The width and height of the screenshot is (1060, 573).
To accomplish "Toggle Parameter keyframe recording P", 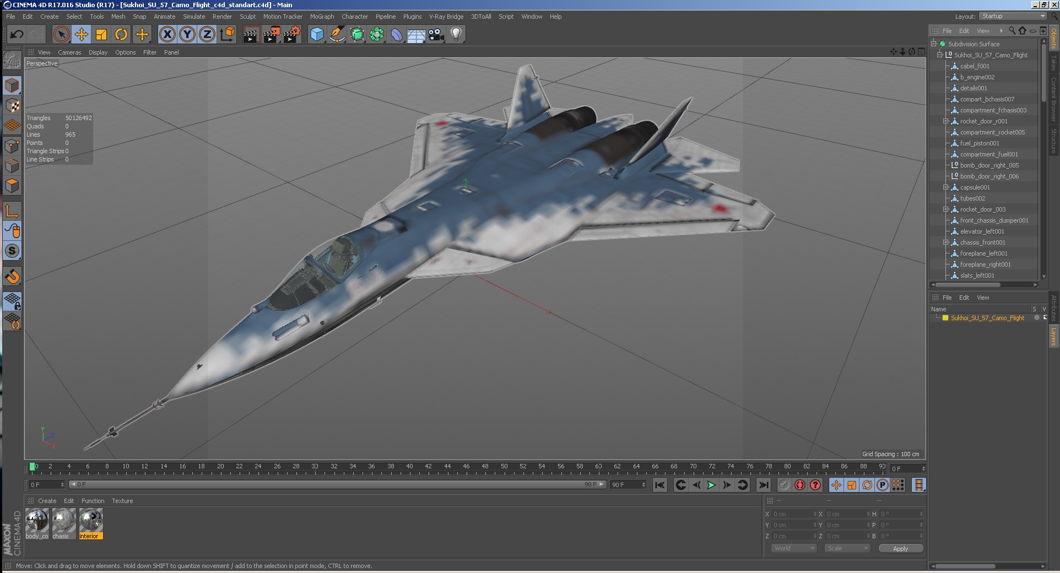I will click(883, 485).
